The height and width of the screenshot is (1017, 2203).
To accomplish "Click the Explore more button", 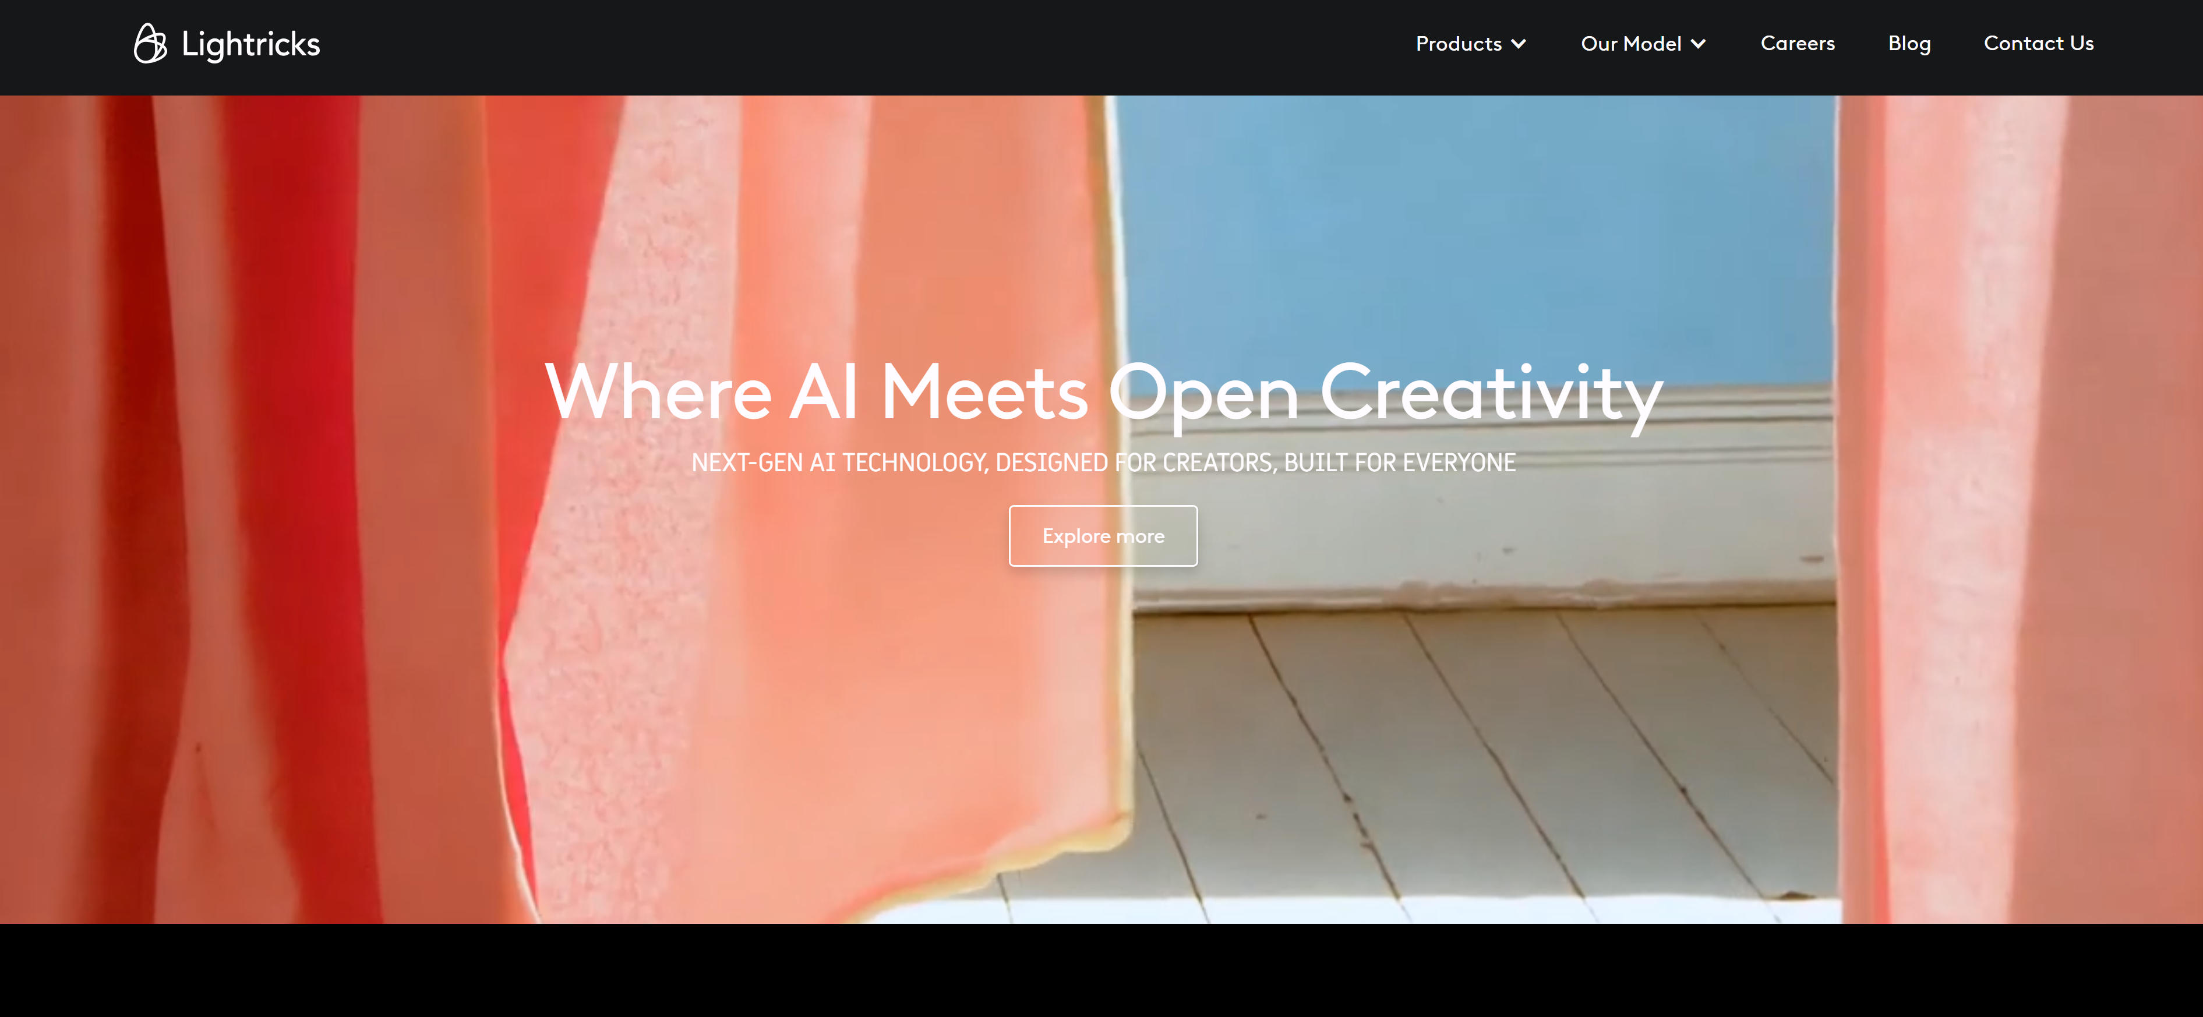I will [x=1102, y=535].
